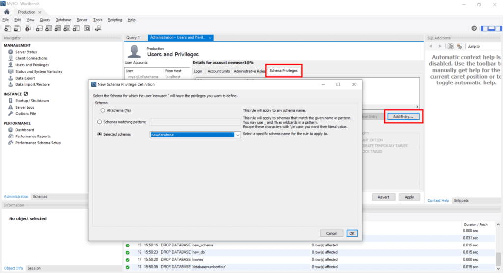Click the Add Entry... button
The image size is (503, 273).
pos(403,117)
